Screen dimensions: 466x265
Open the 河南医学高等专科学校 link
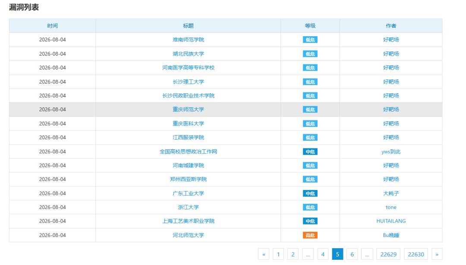point(188,67)
